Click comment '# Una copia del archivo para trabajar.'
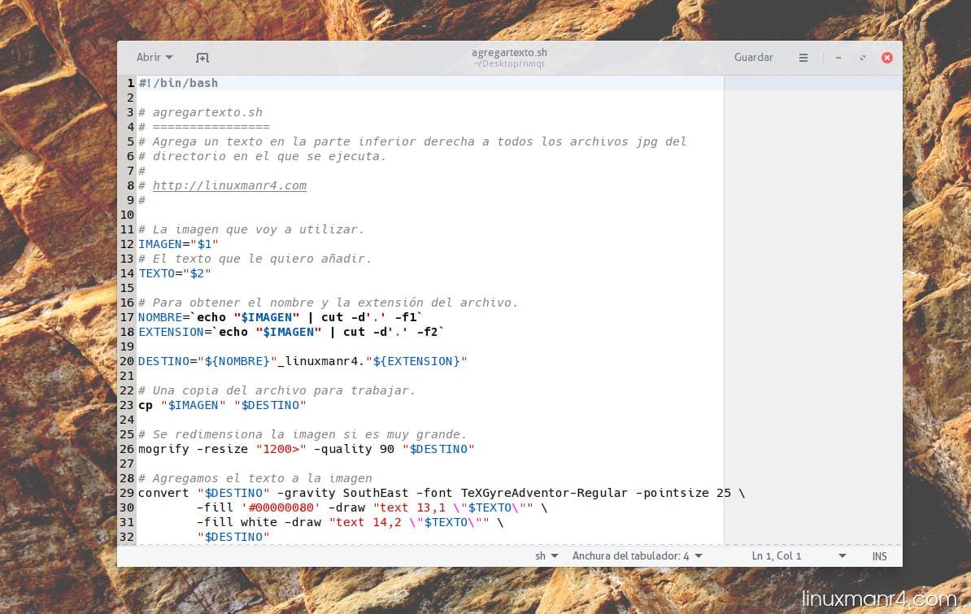Image resolution: width=971 pixels, height=614 pixels. (276, 390)
